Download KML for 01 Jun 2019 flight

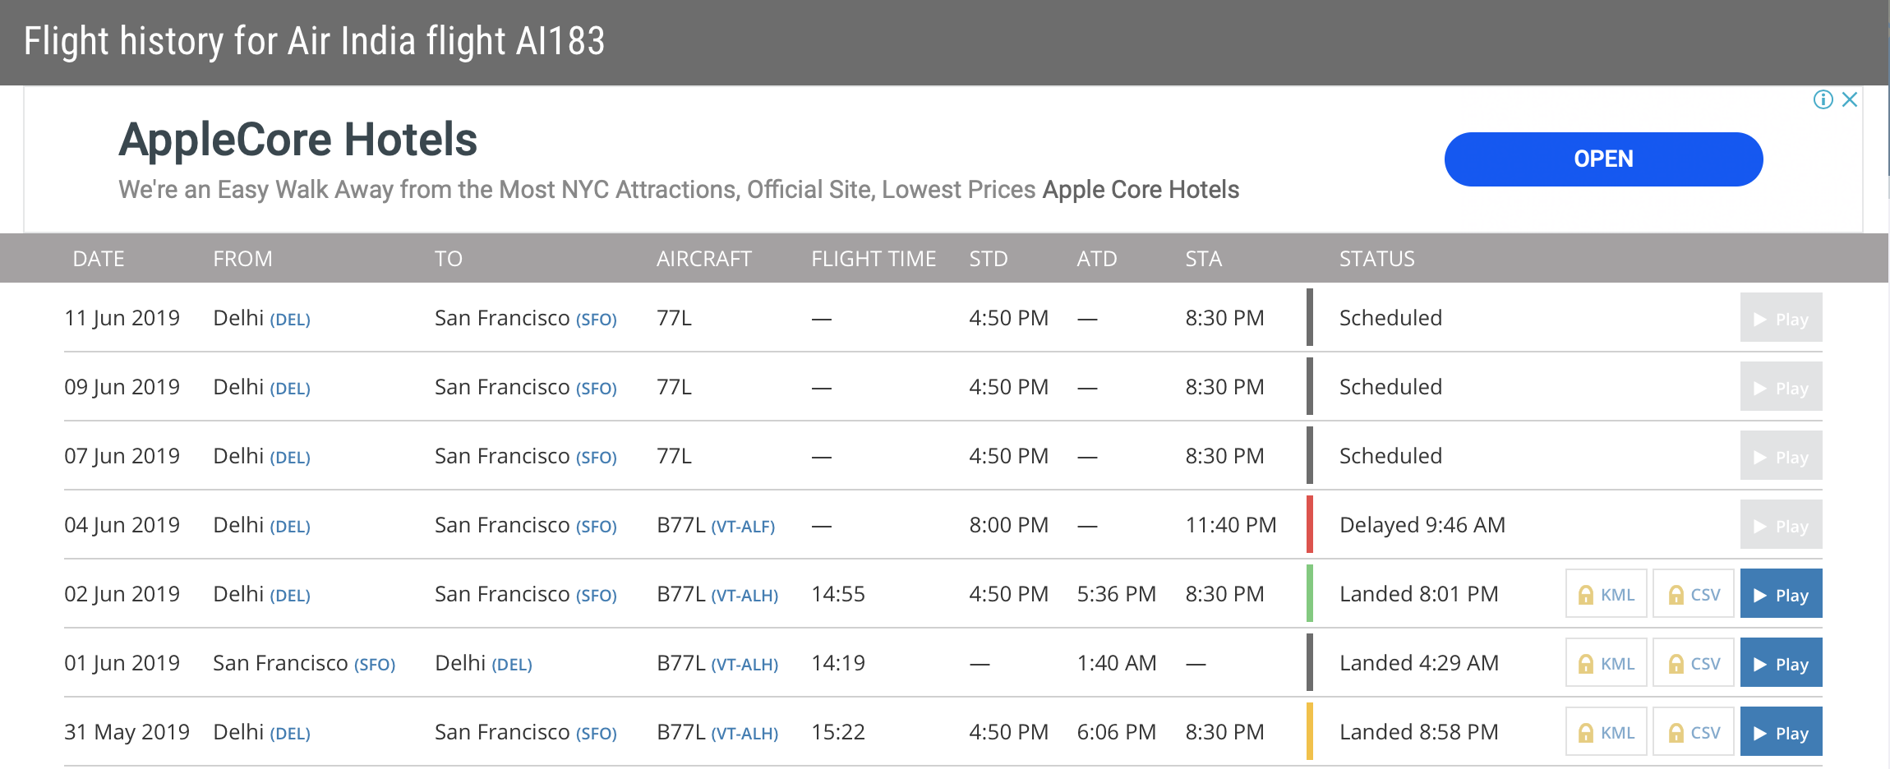pos(1606,663)
